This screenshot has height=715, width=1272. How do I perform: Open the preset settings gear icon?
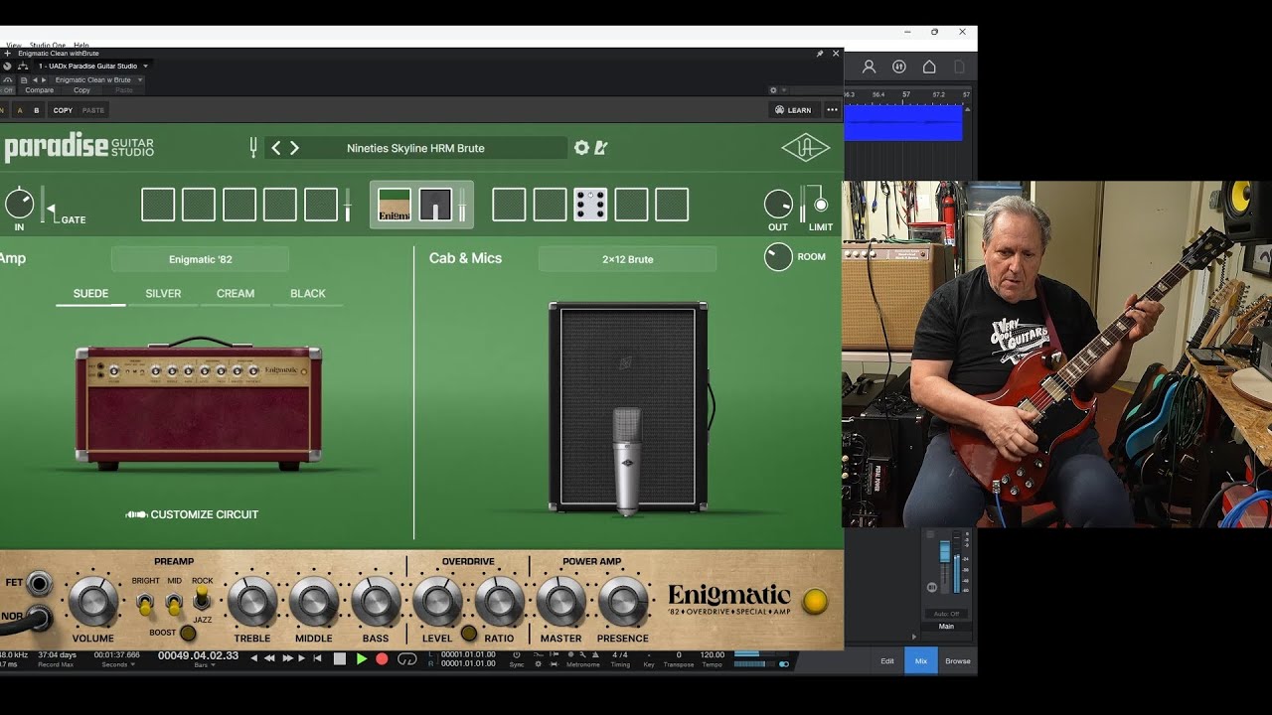581,148
